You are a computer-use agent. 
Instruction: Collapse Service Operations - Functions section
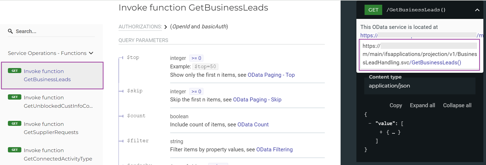[x=91, y=53]
